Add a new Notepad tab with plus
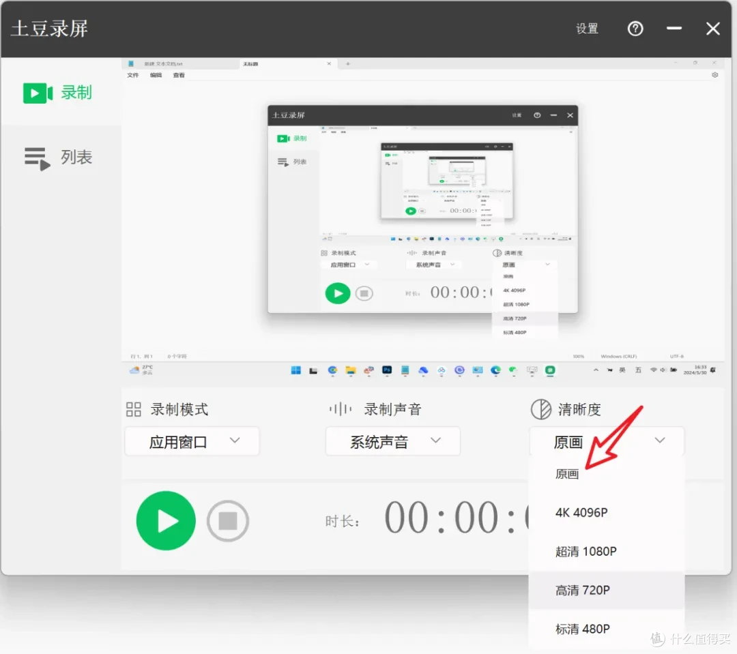 348,64
